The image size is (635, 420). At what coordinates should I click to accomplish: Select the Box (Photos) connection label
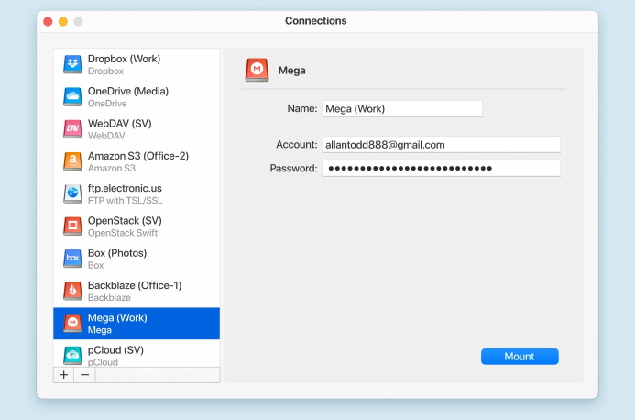click(117, 253)
